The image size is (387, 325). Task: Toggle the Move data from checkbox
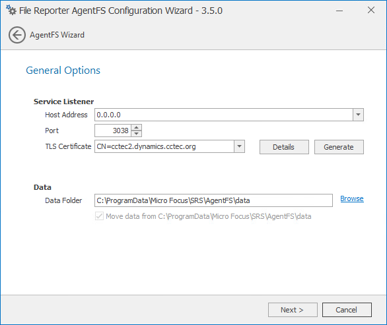pos(99,216)
